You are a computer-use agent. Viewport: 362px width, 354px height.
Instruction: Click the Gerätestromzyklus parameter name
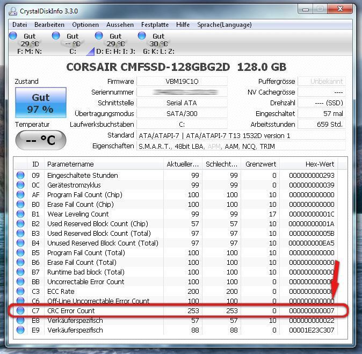[74, 185]
